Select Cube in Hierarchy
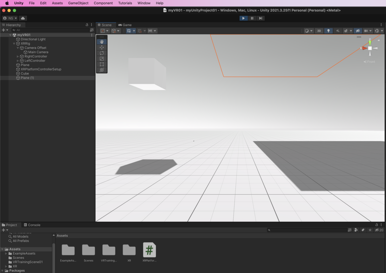 point(25,73)
